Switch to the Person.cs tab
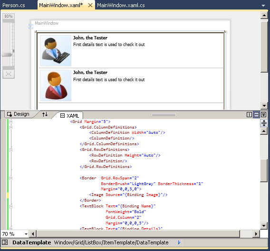This screenshot has width=270, height=251. [14, 5]
